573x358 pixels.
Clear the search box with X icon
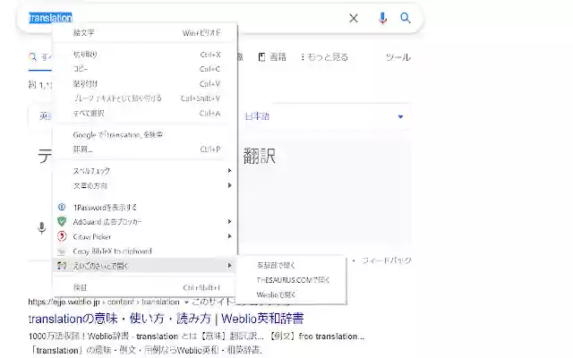(354, 18)
